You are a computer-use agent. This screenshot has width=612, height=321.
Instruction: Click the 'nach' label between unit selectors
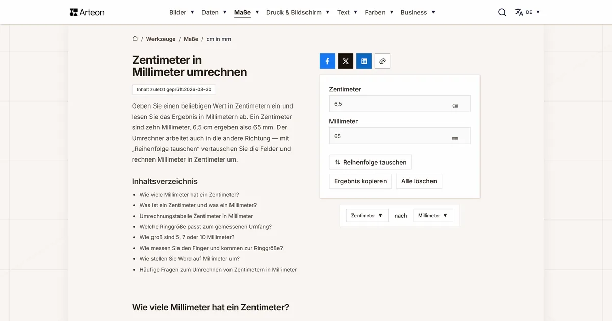(x=401, y=216)
